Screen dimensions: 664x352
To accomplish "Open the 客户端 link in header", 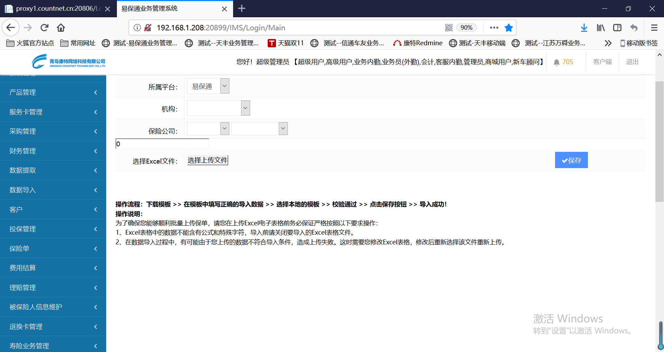I will pyautogui.click(x=602, y=62).
